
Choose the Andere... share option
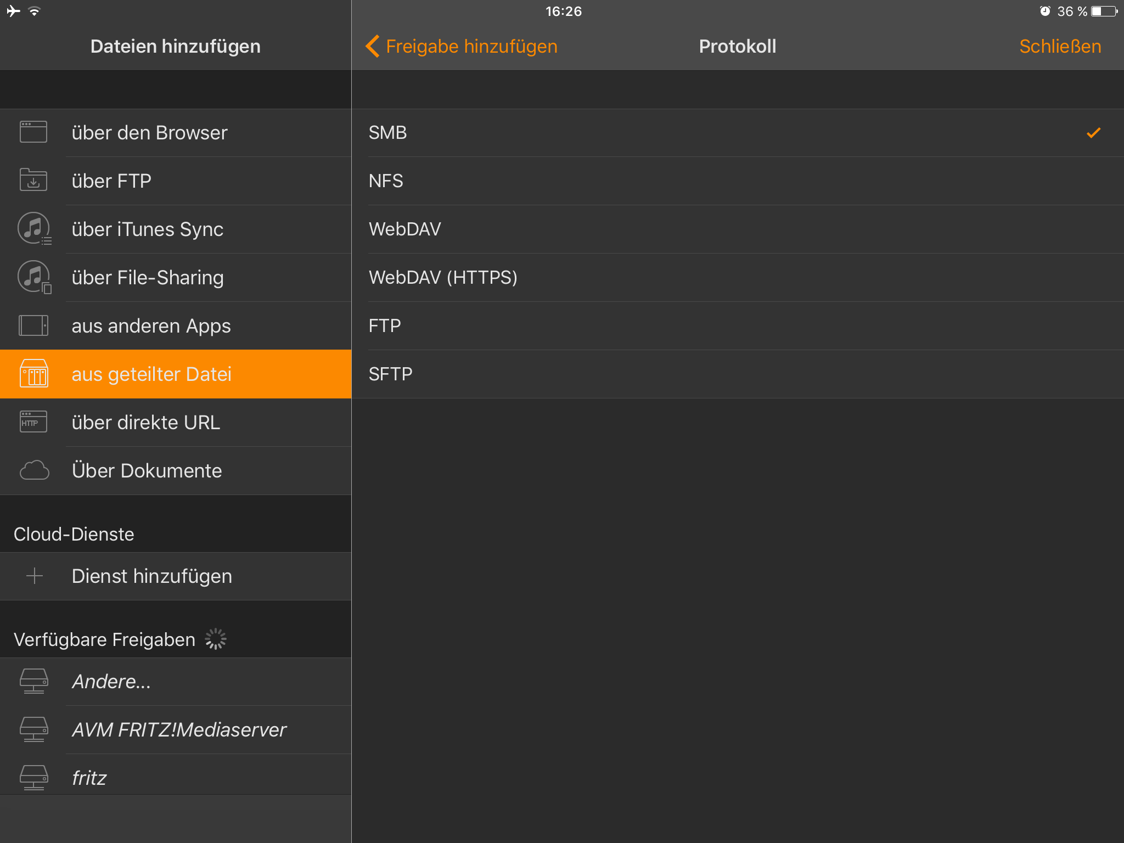pos(111,682)
